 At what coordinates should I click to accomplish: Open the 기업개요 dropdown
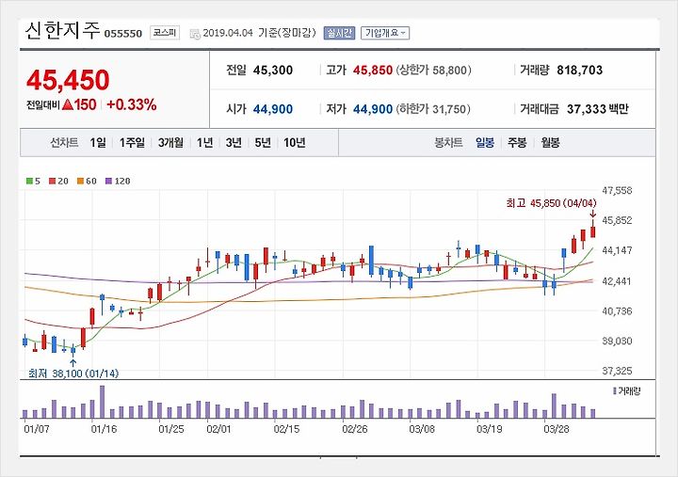point(385,33)
